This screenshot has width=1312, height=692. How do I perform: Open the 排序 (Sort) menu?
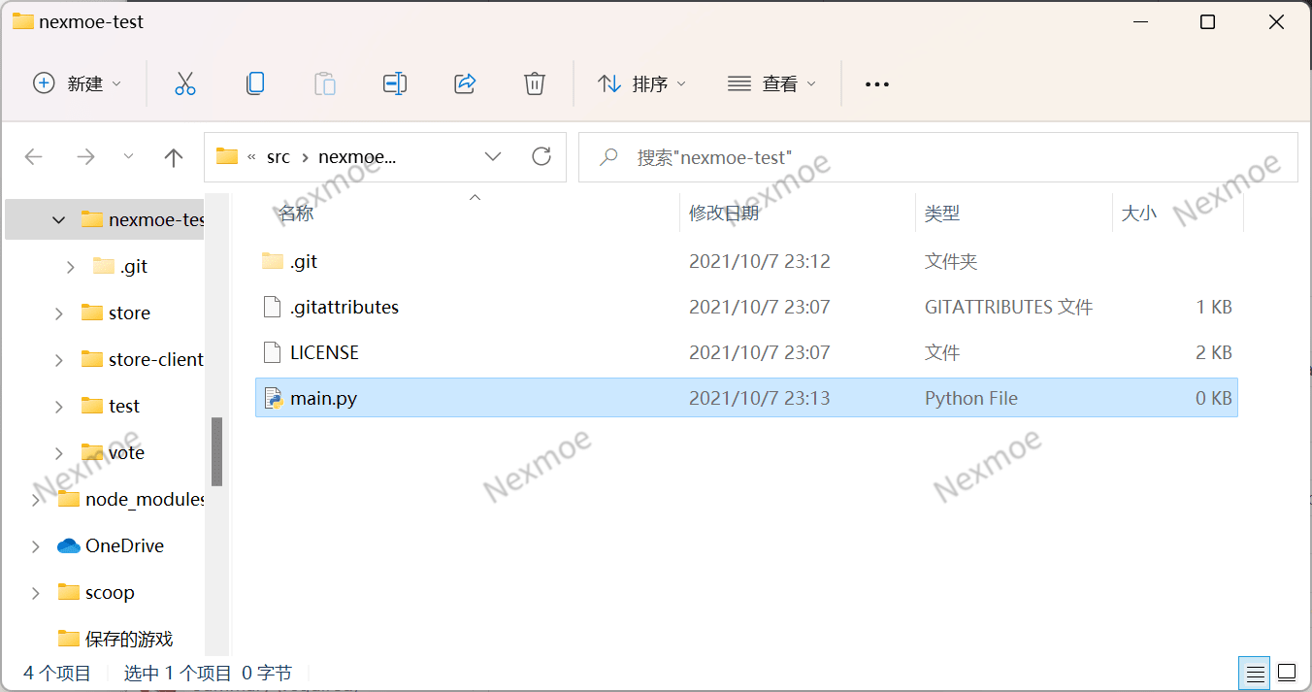point(641,84)
